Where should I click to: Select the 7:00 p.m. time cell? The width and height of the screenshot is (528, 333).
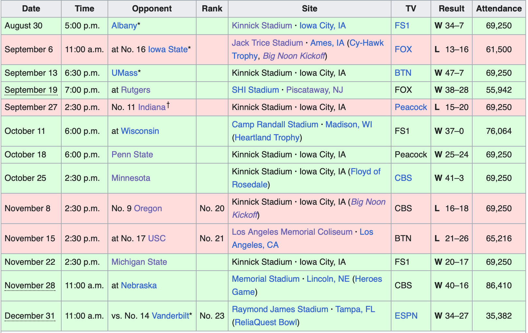(84, 90)
